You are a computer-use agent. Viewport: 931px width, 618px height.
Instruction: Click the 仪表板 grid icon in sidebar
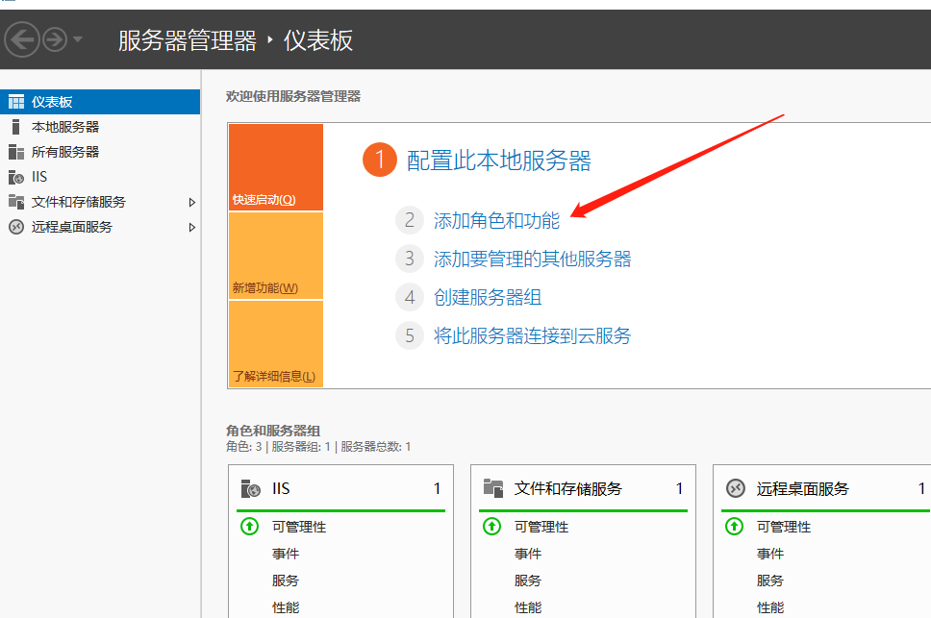(16, 102)
